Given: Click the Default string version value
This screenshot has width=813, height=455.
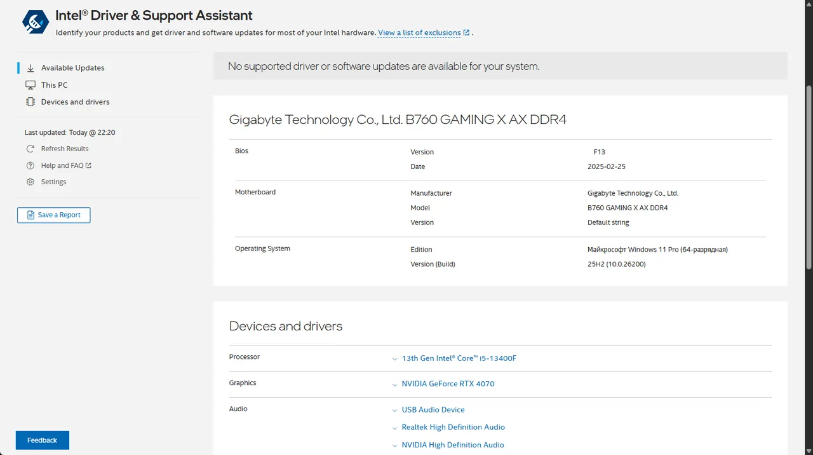Looking at the screenshot, I should pyautogui.click(x=608, y=222).
